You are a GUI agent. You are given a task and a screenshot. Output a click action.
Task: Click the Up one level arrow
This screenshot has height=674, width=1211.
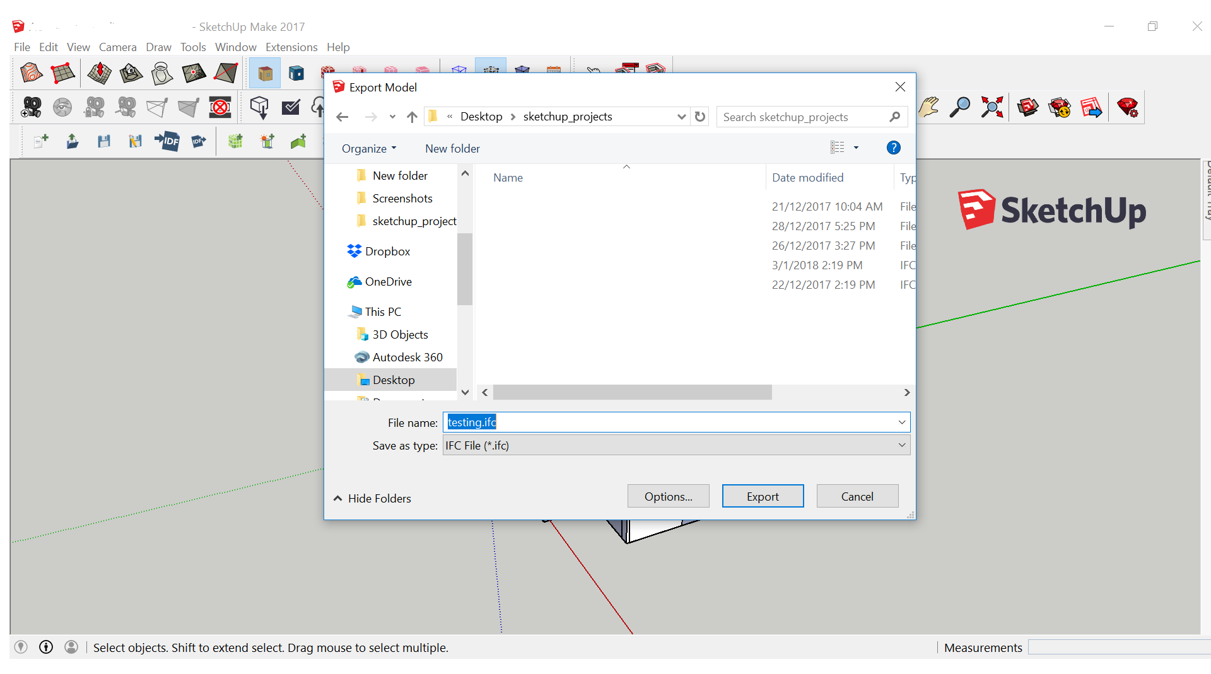(412, 117)
